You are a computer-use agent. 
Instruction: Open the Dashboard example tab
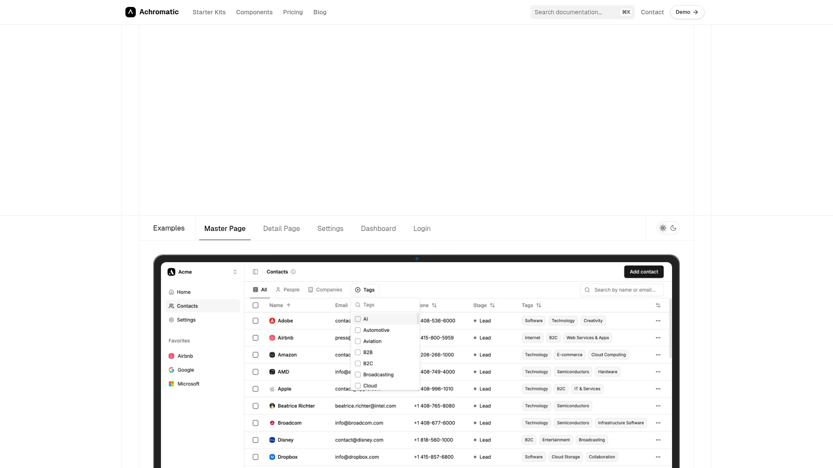point(378,228)
